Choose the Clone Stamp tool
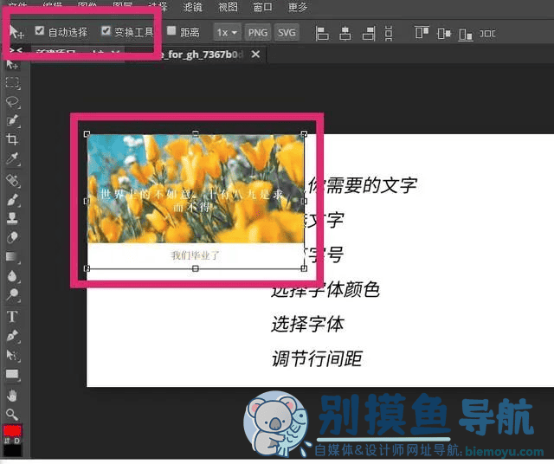 (13, 218)
